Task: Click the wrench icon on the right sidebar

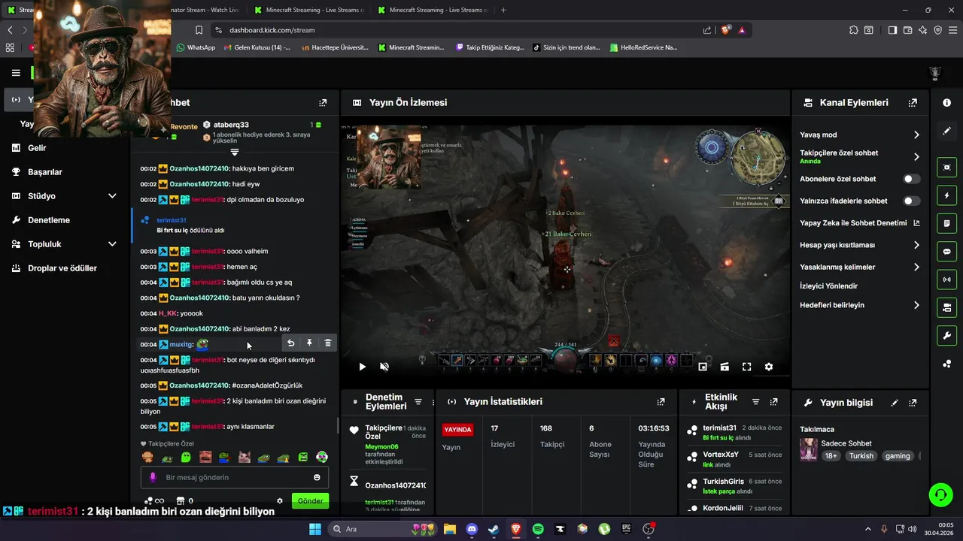Action: pos(946,335)
